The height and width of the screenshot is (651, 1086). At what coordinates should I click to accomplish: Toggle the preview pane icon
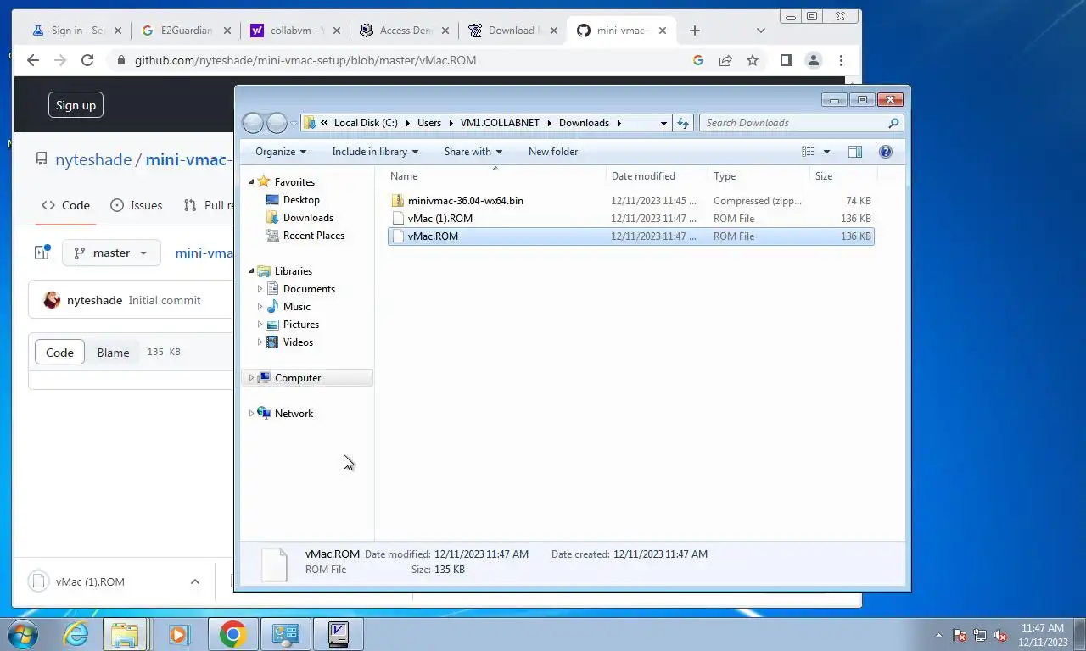(855, 152)
